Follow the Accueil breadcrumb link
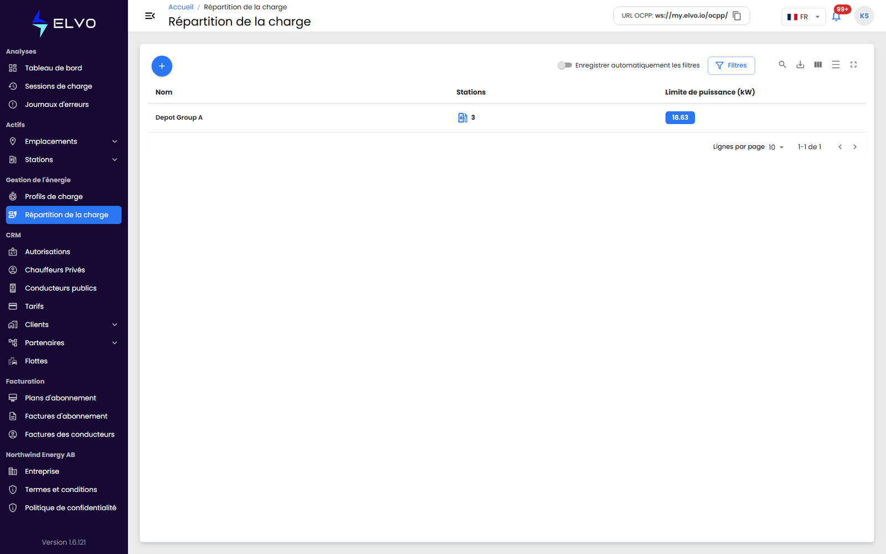Viewport: 886px width, 554px height. tap(181, 7)
